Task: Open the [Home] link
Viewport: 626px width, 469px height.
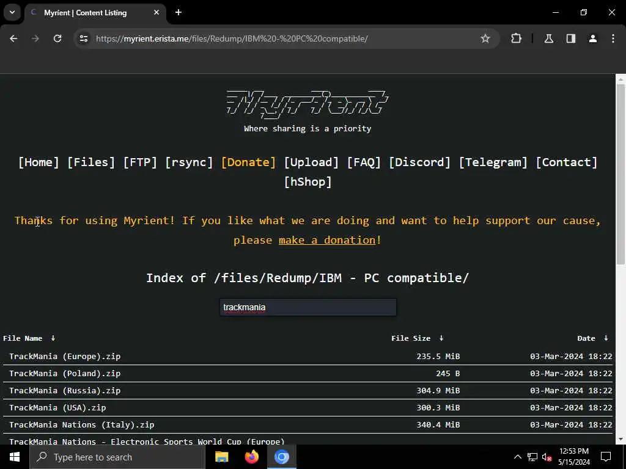Action: [x=39, y=162]
